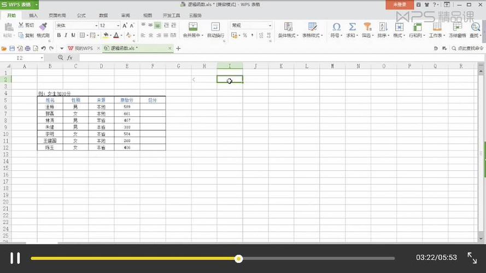Select the Format Painter (格式刷) brush
486x273 pixels.
[x=43, y=29]
